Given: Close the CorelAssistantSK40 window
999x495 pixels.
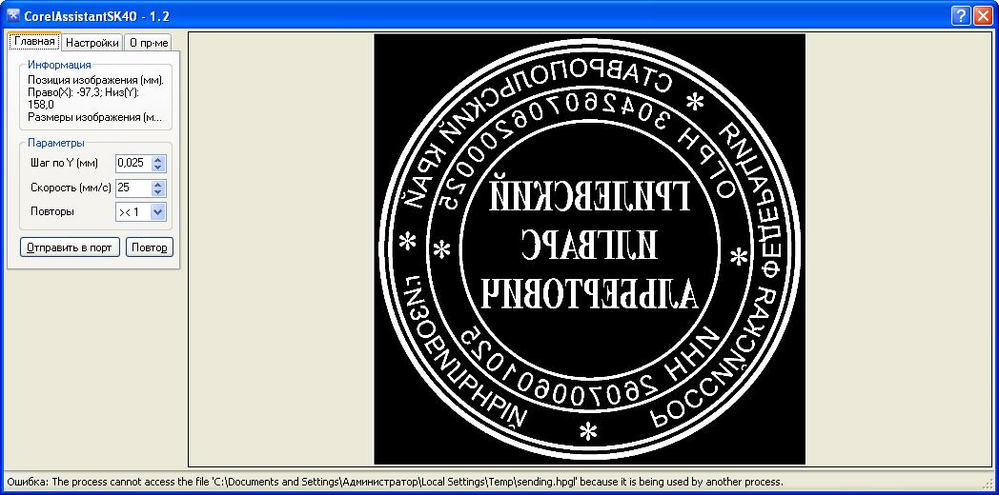Looking at the screenshot, I should tap(983, 15).
